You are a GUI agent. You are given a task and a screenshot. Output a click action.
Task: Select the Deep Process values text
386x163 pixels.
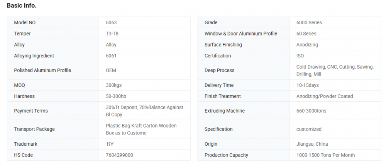point(335,71)
